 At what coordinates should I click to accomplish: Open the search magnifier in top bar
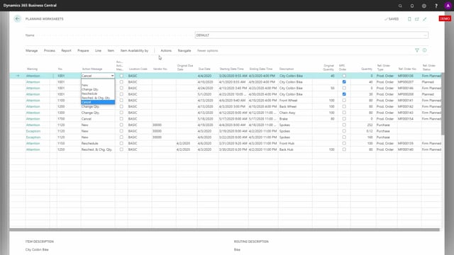400,6
